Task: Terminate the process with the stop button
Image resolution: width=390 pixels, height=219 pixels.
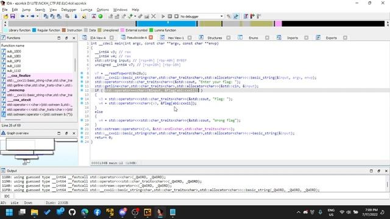Action: [176, 16]
